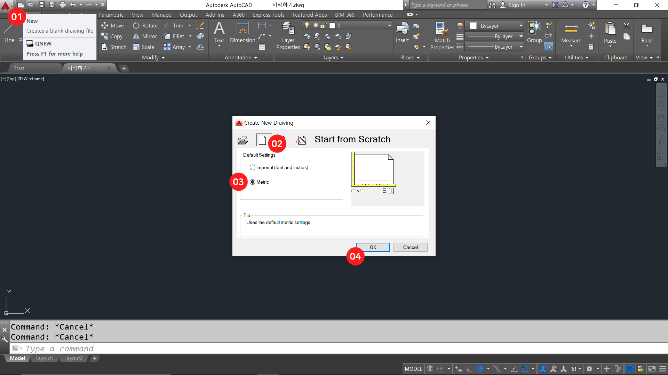Select the Line tool

(9, 34)
